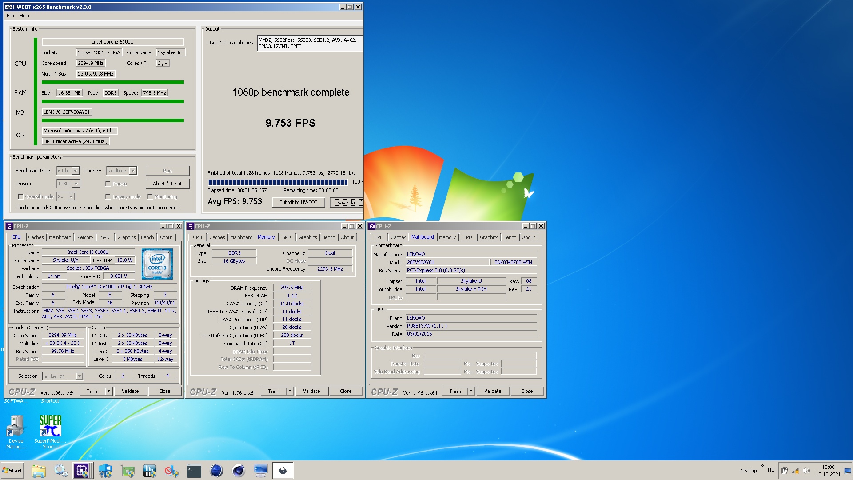Click Submit to HWBOT button
The width and height of the screenshot is (853, 480).
point(299,202)
